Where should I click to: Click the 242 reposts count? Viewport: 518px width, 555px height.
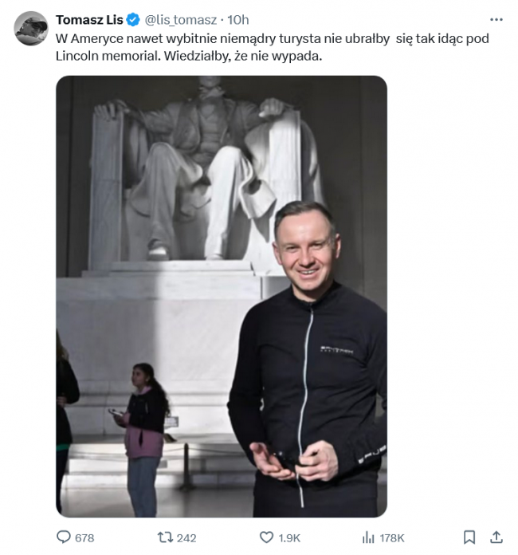click(186, 538)
